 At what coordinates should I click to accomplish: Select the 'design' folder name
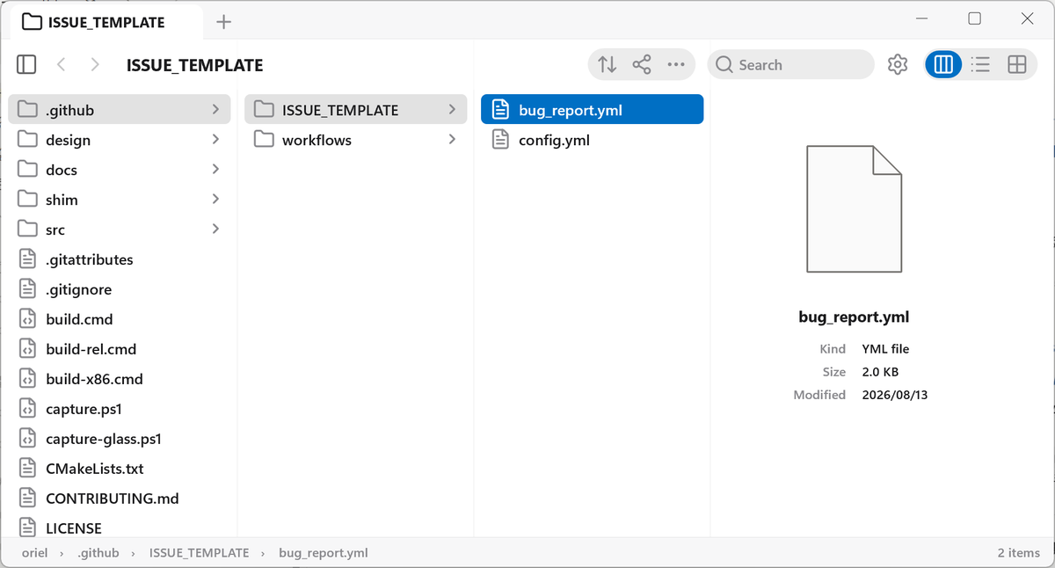point(69,140)
